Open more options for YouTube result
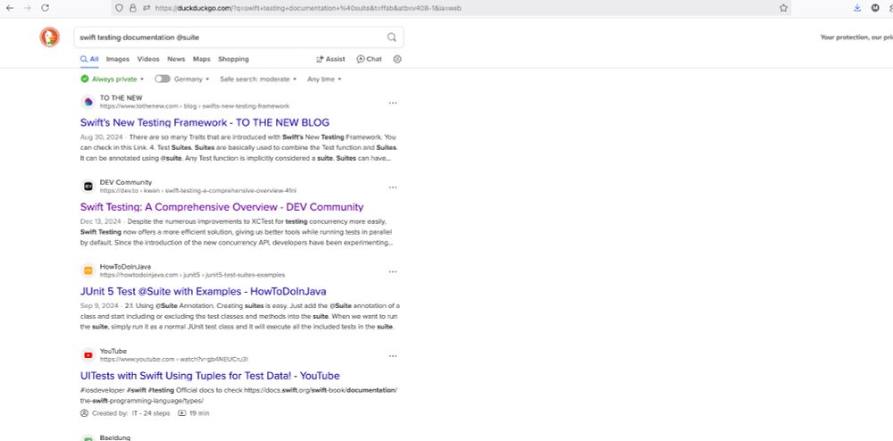Viewport: 893px width, 441px height. (393, 356)
